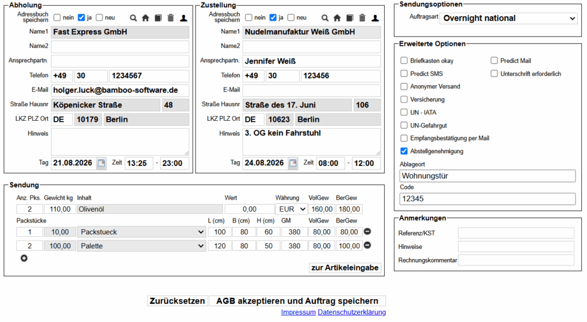Screen dimensions: 587x322
Task: Add a new Packstück with plus icon
Action: pos(24,258)
